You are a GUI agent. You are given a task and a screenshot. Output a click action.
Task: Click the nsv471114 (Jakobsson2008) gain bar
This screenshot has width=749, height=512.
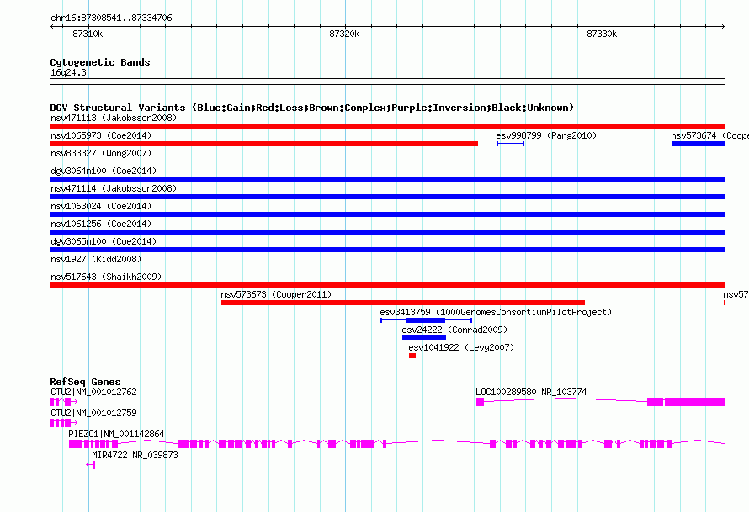387,197
